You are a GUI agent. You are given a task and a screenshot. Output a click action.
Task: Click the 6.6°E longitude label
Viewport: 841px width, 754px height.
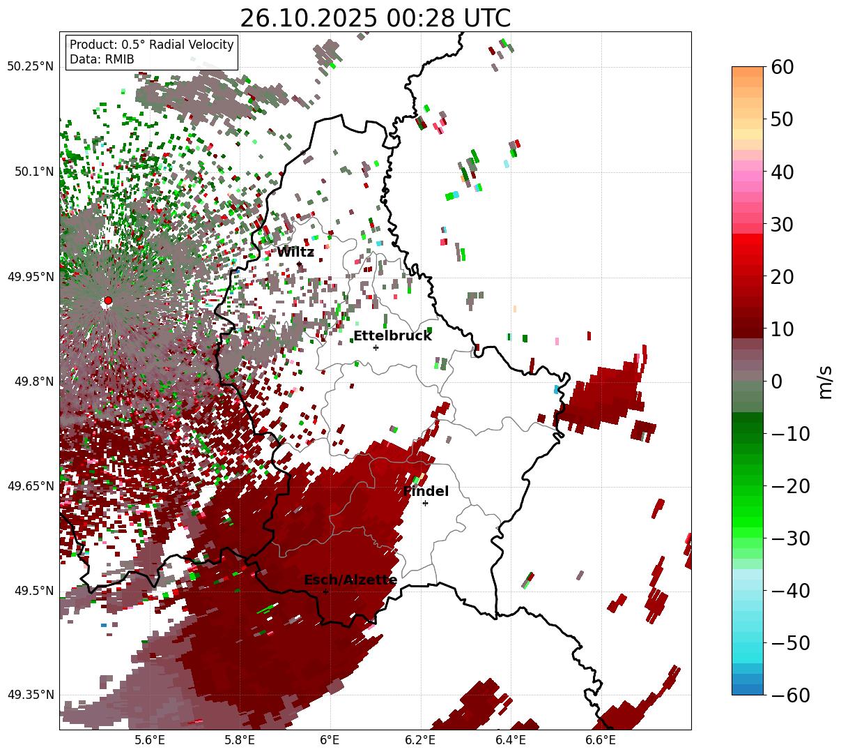(600, 740)
